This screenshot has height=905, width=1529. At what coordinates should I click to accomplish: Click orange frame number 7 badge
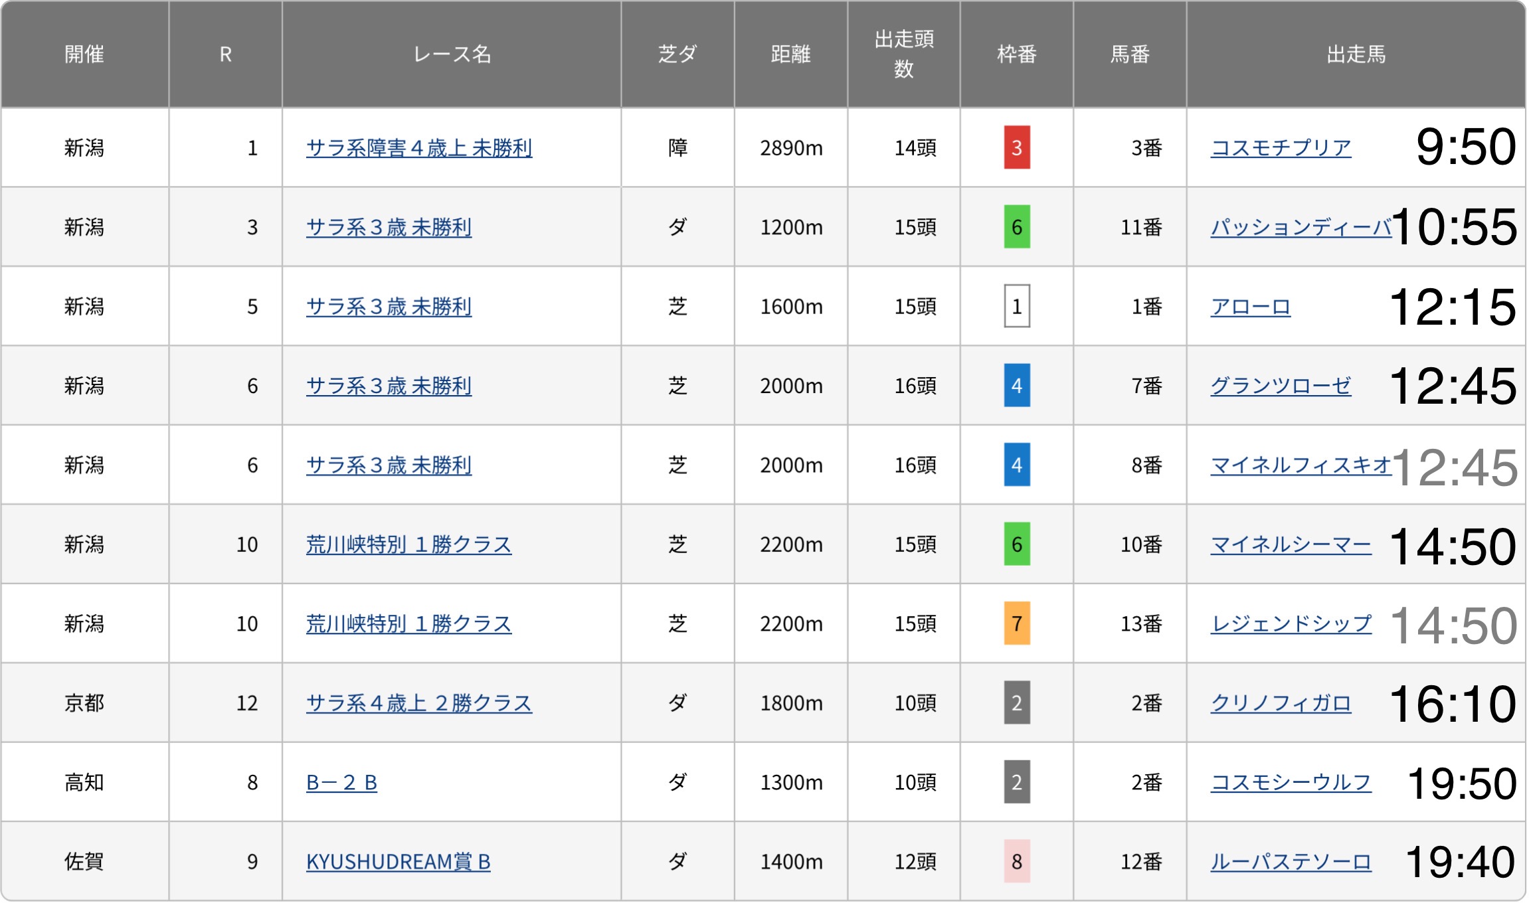tap(1016, 623)
